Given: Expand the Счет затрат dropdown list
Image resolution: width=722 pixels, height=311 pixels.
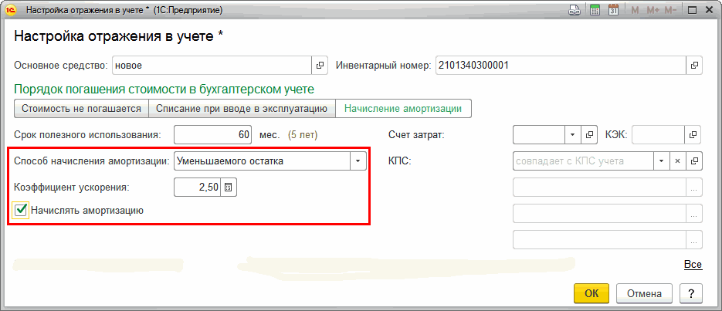Looking at the screenshot, I should [573, 134].
